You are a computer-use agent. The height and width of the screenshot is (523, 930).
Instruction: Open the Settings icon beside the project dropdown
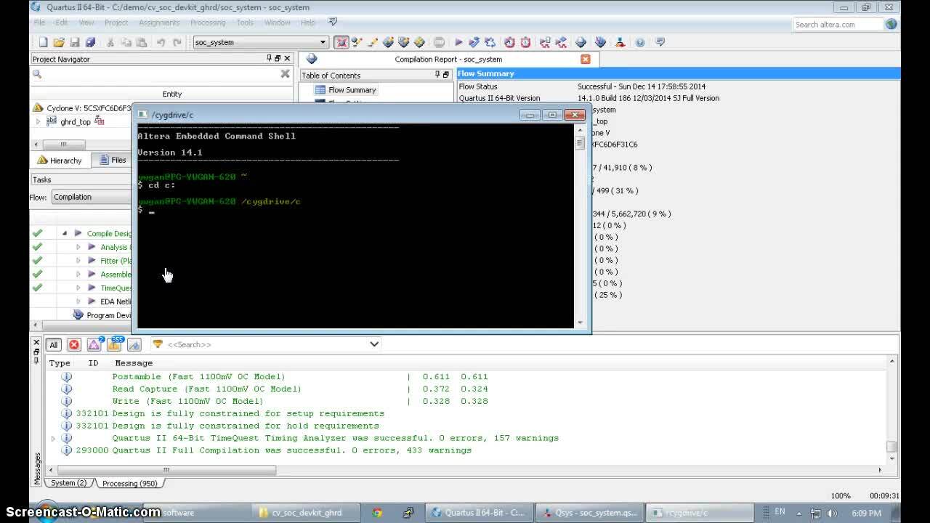[x=341, y=42]
